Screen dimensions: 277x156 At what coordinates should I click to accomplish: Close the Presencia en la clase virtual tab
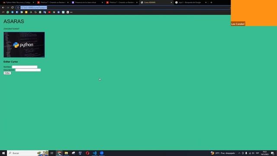102,3
